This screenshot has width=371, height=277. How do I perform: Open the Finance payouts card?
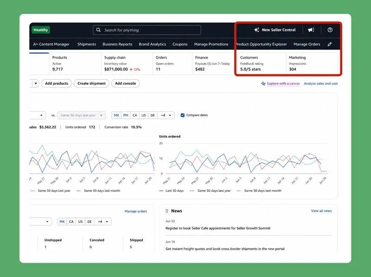point(214,63)
